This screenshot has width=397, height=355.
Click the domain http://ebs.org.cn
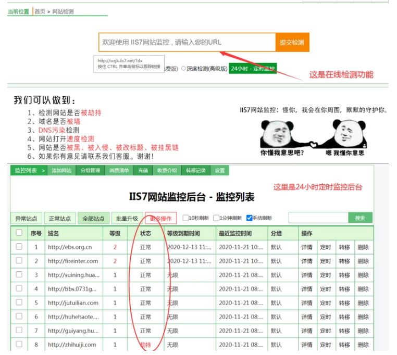coord(70,247)
